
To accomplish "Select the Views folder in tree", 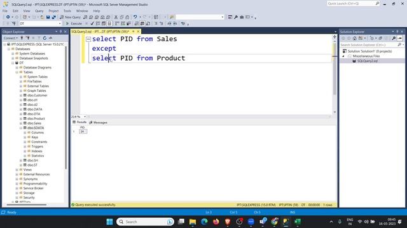I will coord(27,170).
